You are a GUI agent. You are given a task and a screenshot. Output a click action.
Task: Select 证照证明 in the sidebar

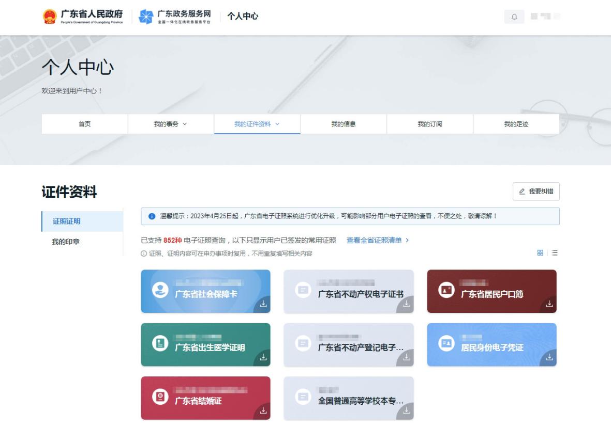[67, 222]
